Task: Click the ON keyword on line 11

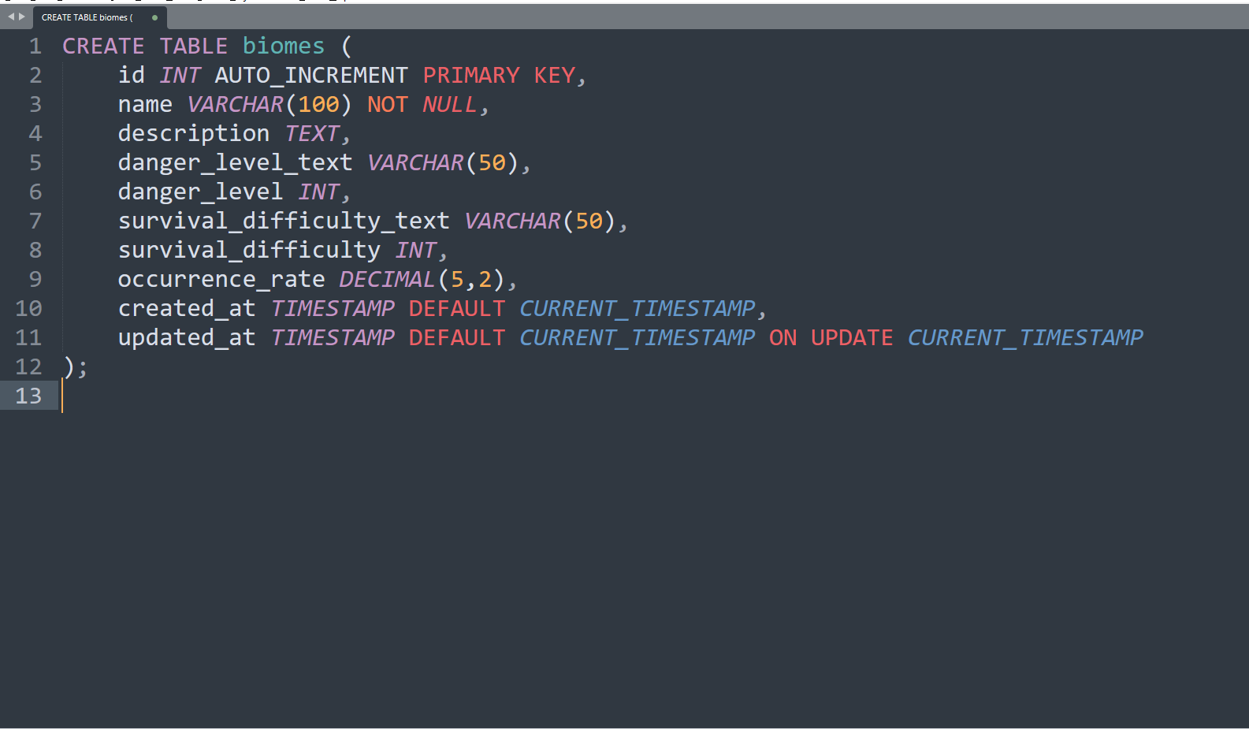Action: pos(783,338)
